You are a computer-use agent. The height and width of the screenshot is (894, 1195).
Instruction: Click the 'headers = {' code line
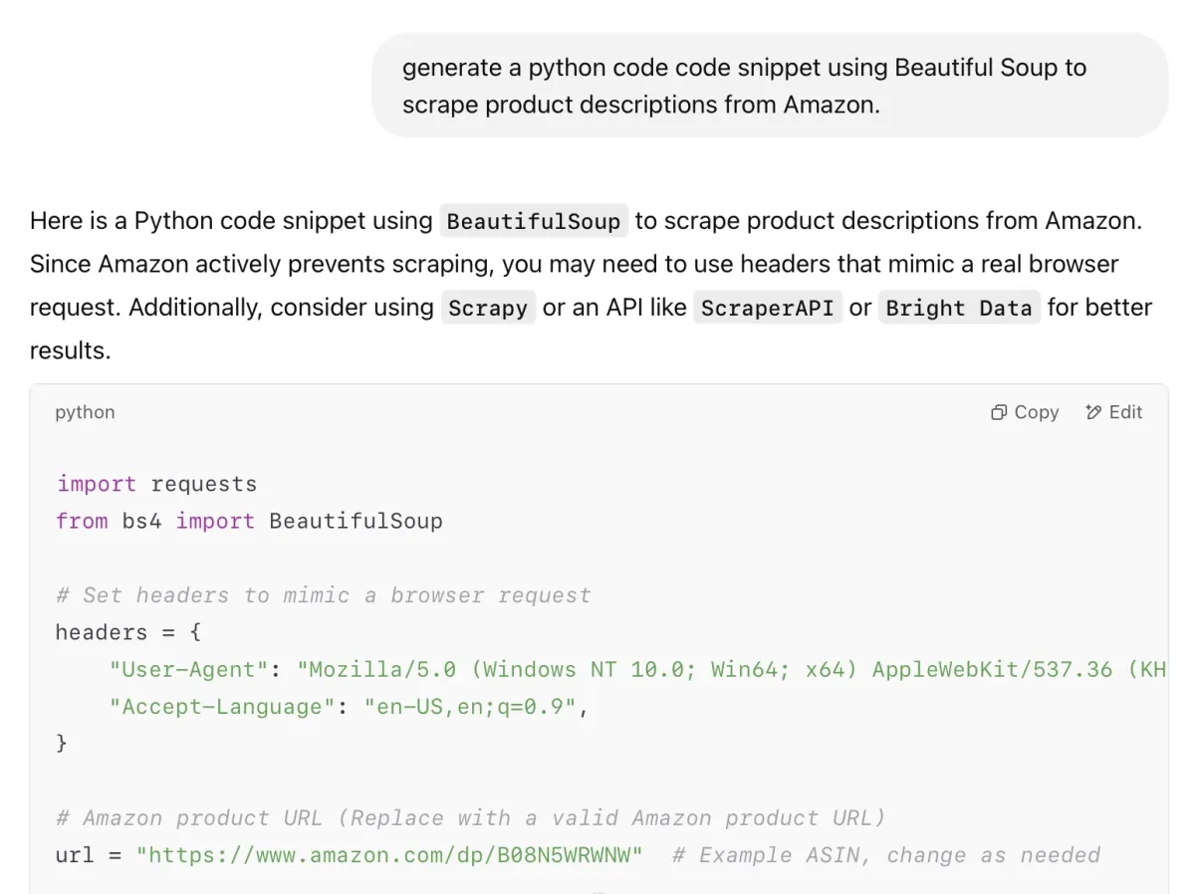[x=128, y=632]
